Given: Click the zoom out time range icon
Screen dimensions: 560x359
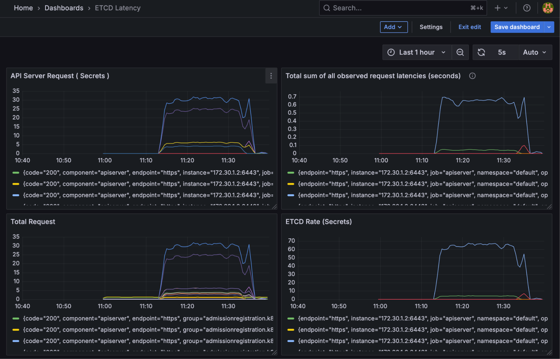Looking at the screenshot, I should [x=460, y=52].
